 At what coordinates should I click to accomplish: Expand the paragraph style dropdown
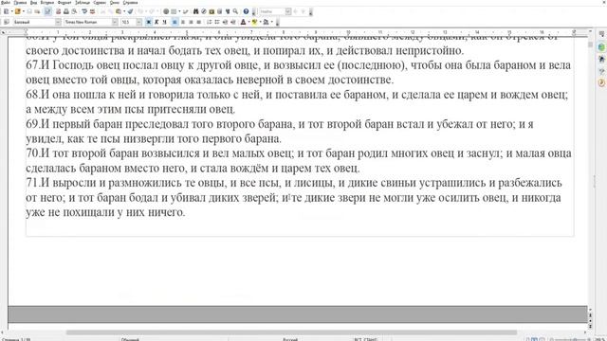tap(58, 22)
